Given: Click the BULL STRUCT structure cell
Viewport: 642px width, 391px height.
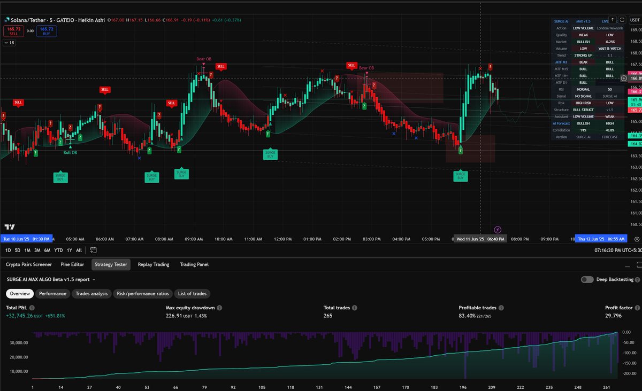Looking at the screenshot, I should point(583,110).
